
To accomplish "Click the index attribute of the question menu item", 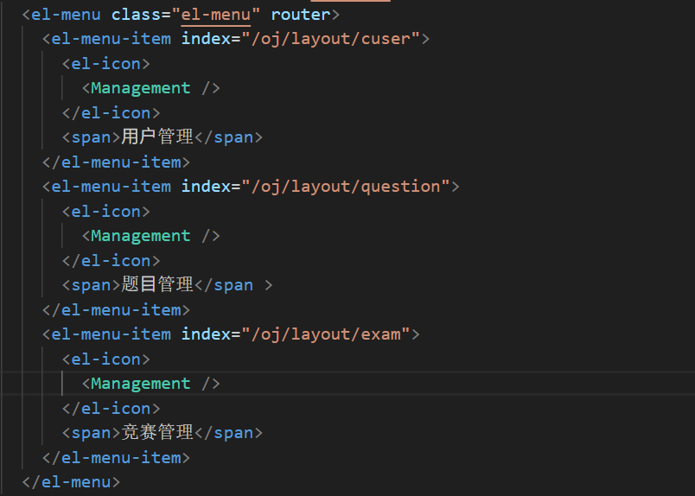I will 206,187.
